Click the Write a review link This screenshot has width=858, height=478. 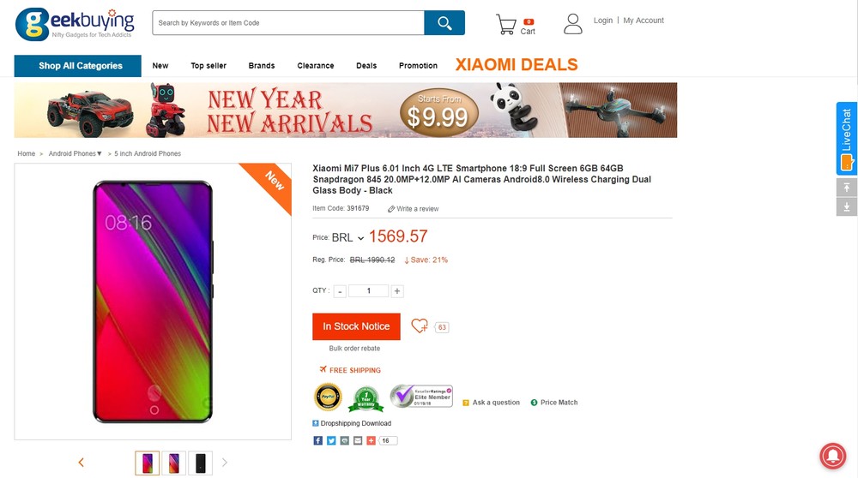coord(414,209)
